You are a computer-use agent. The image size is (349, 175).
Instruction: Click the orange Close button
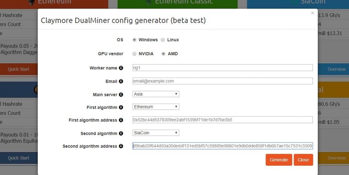click(303, 160)
